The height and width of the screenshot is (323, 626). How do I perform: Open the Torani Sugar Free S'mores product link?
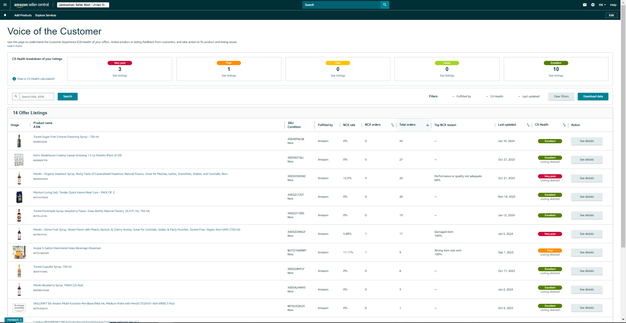tap(66, 137)
